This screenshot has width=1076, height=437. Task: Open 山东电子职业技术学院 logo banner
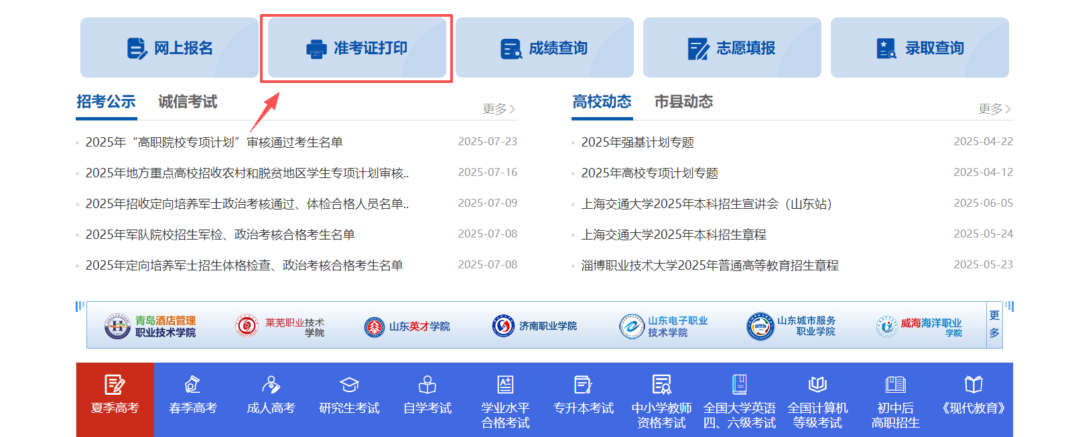click(x=663, y=327)
